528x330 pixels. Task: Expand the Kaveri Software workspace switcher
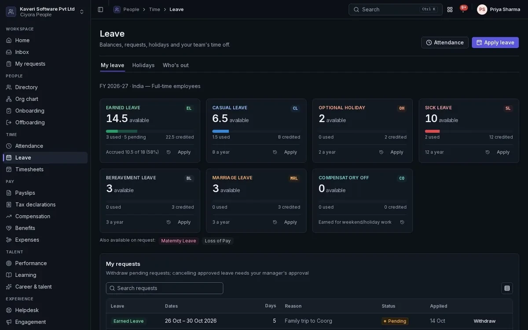[45, 11]
